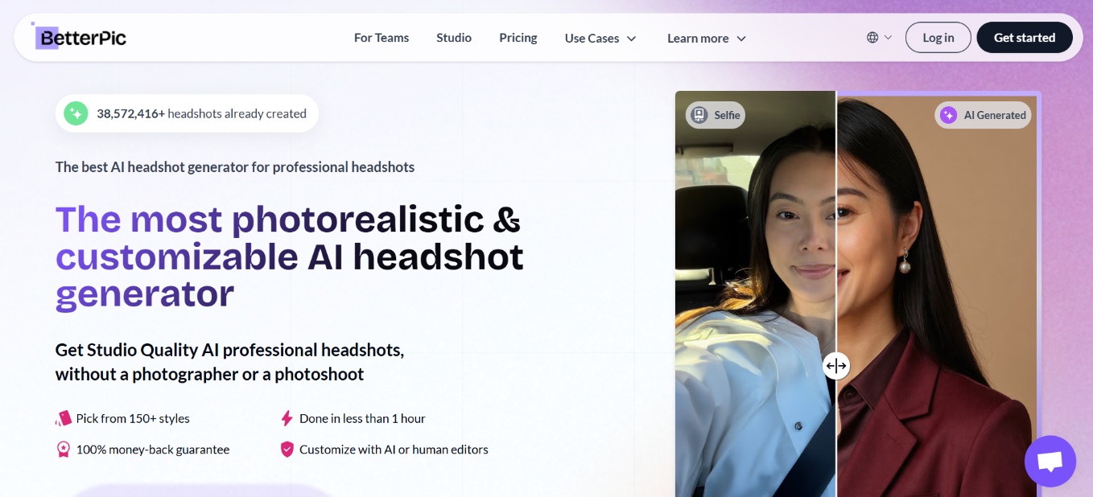Image resolution: width=1093 pixels, height=497 pixels.
Task: Click '100% money-back guarantee' text
Action: pos(153,450)
